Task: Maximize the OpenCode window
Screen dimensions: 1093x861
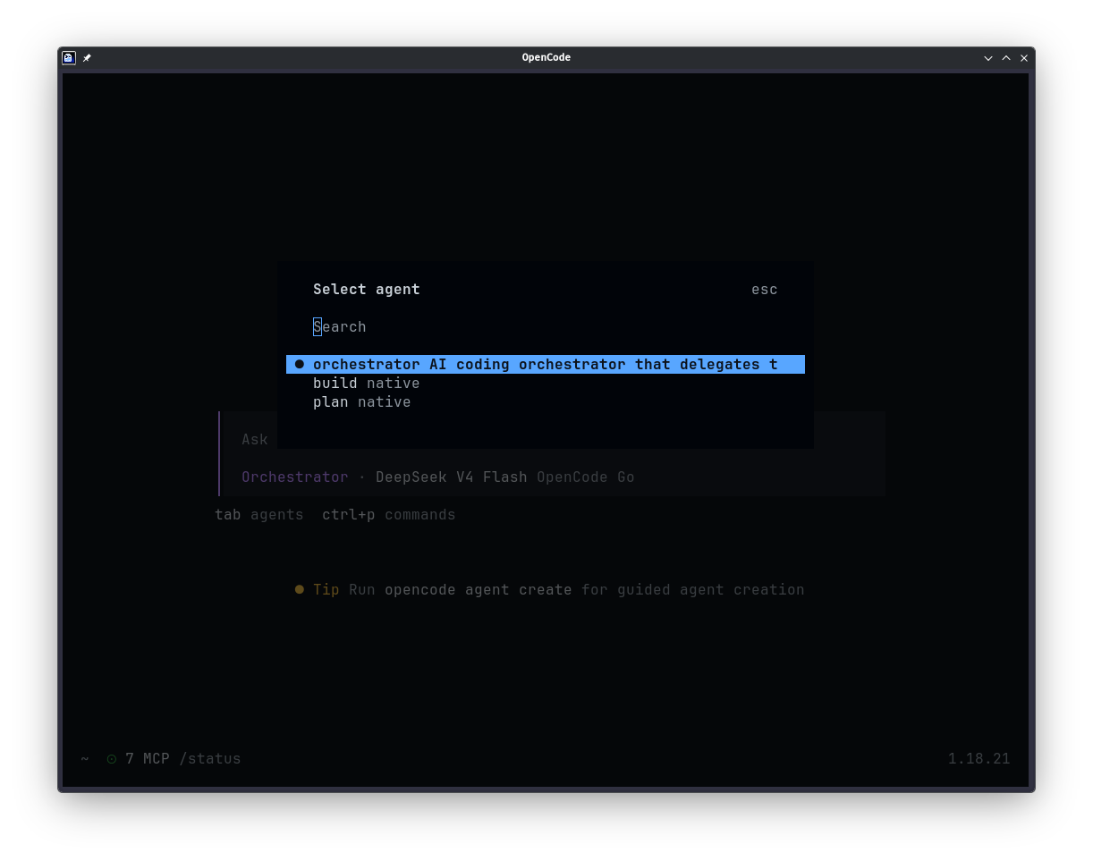Action: [1006, 57]
